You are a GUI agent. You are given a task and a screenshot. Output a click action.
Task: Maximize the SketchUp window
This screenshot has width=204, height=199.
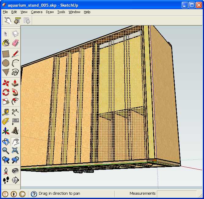tap(192, 5)
